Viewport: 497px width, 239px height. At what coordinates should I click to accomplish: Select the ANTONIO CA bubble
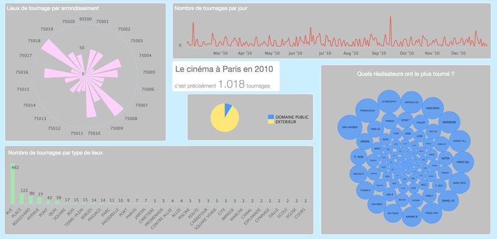pos(411,102)
